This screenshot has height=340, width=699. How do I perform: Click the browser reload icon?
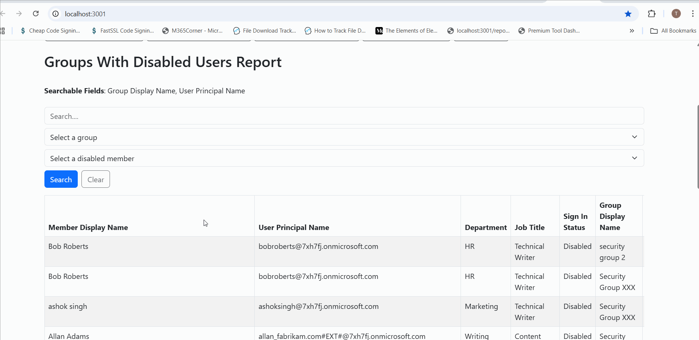pos(36,14)
